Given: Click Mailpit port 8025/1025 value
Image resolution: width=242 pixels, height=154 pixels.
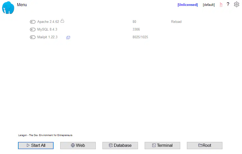Looking at the screenshot, I should point(140,37).
